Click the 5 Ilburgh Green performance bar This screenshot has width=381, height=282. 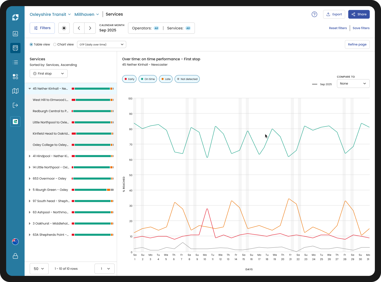[93, 190]
